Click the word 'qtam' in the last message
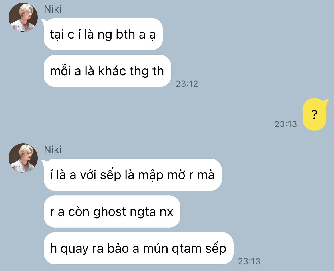The image size is (334, 271). click(187, 249)
